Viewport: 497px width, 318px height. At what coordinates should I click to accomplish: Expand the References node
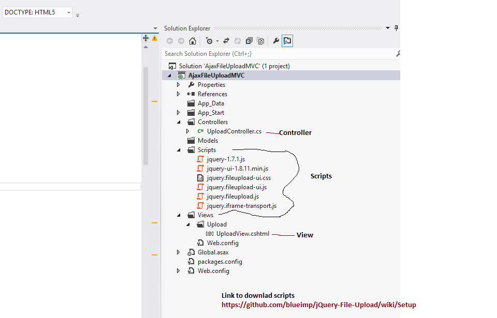[x=179, y=94]
